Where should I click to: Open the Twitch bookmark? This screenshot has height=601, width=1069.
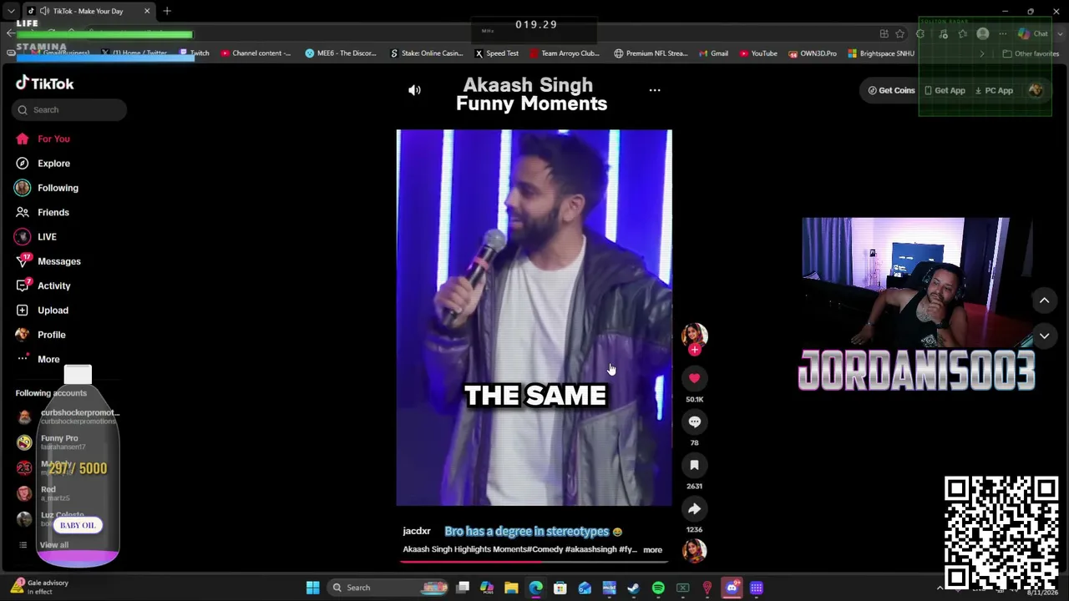(195, 53)
